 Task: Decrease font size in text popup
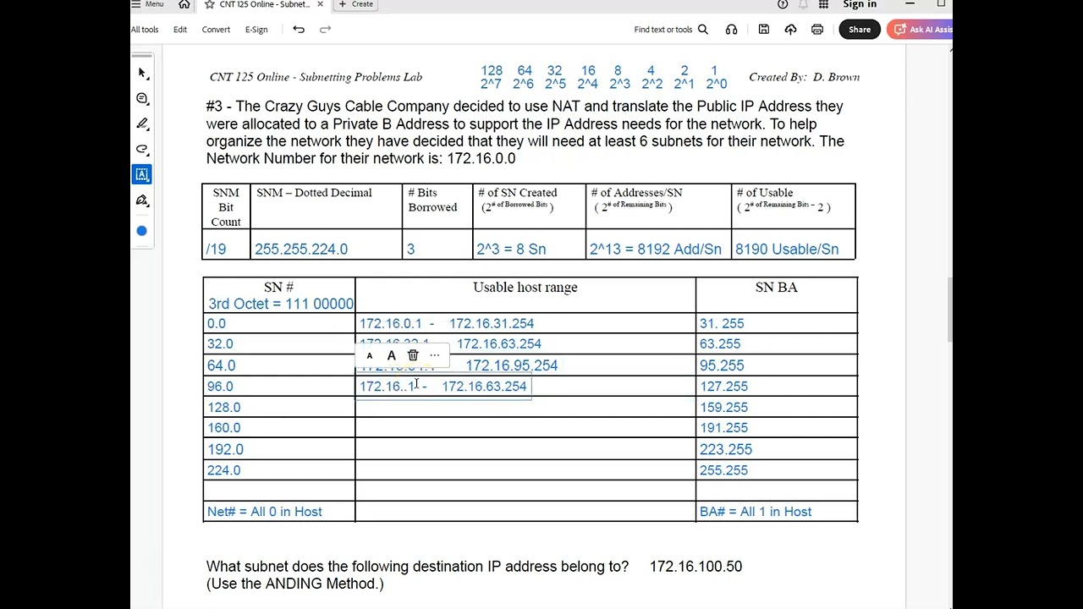point(370,356)
